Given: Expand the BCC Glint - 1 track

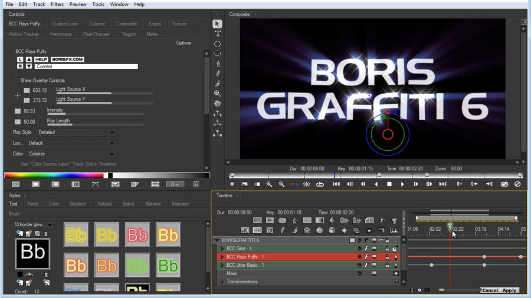Looking at the screenshot, I should tap(222, 249).
